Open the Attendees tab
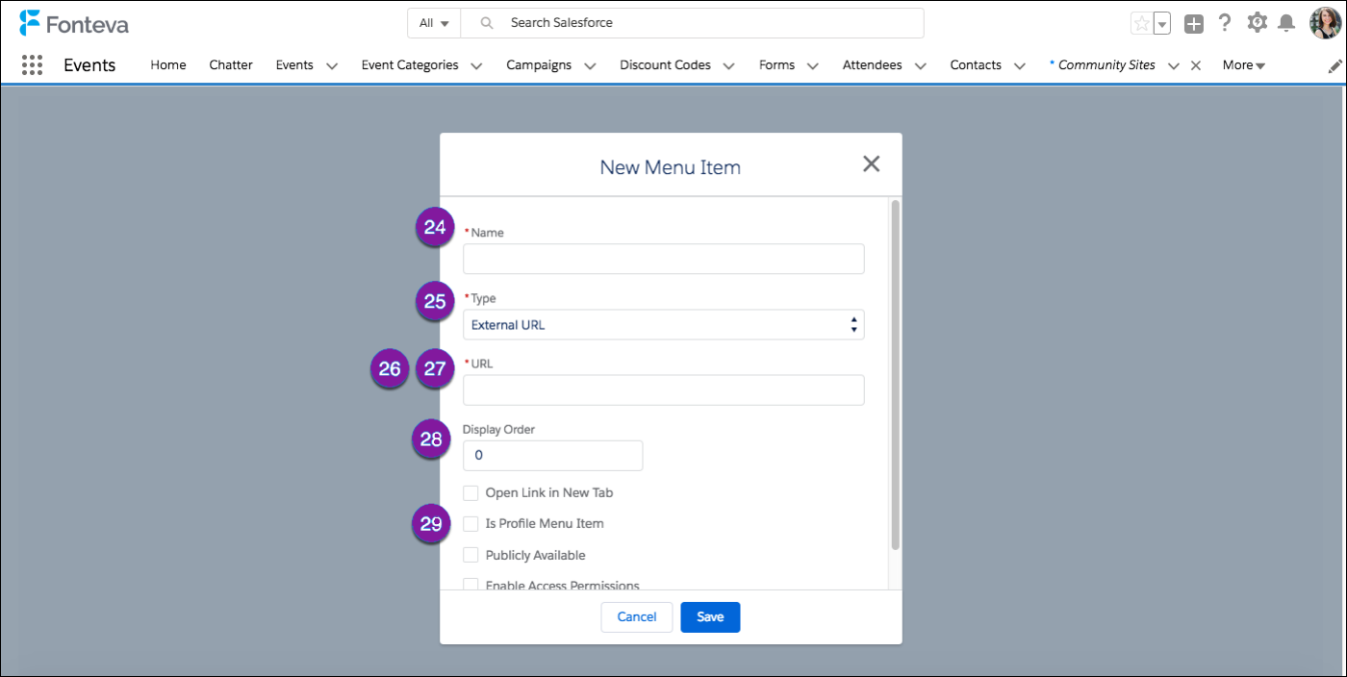 873,64
